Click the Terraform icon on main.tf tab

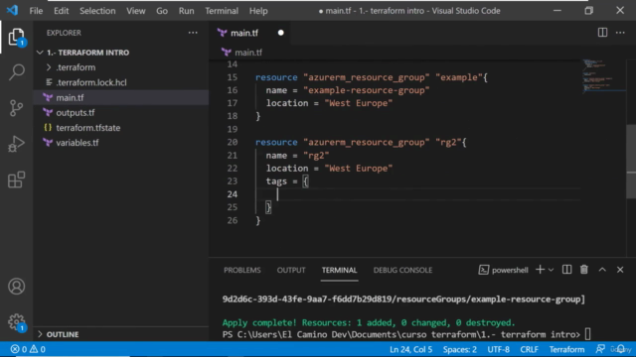(x=222, y=33)
